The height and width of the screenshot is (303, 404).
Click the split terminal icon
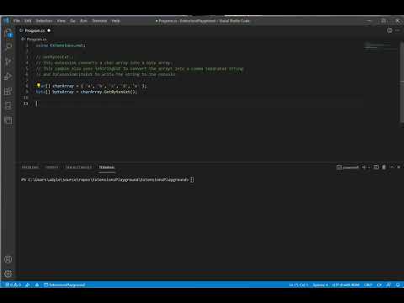click(x=376, y=167)
